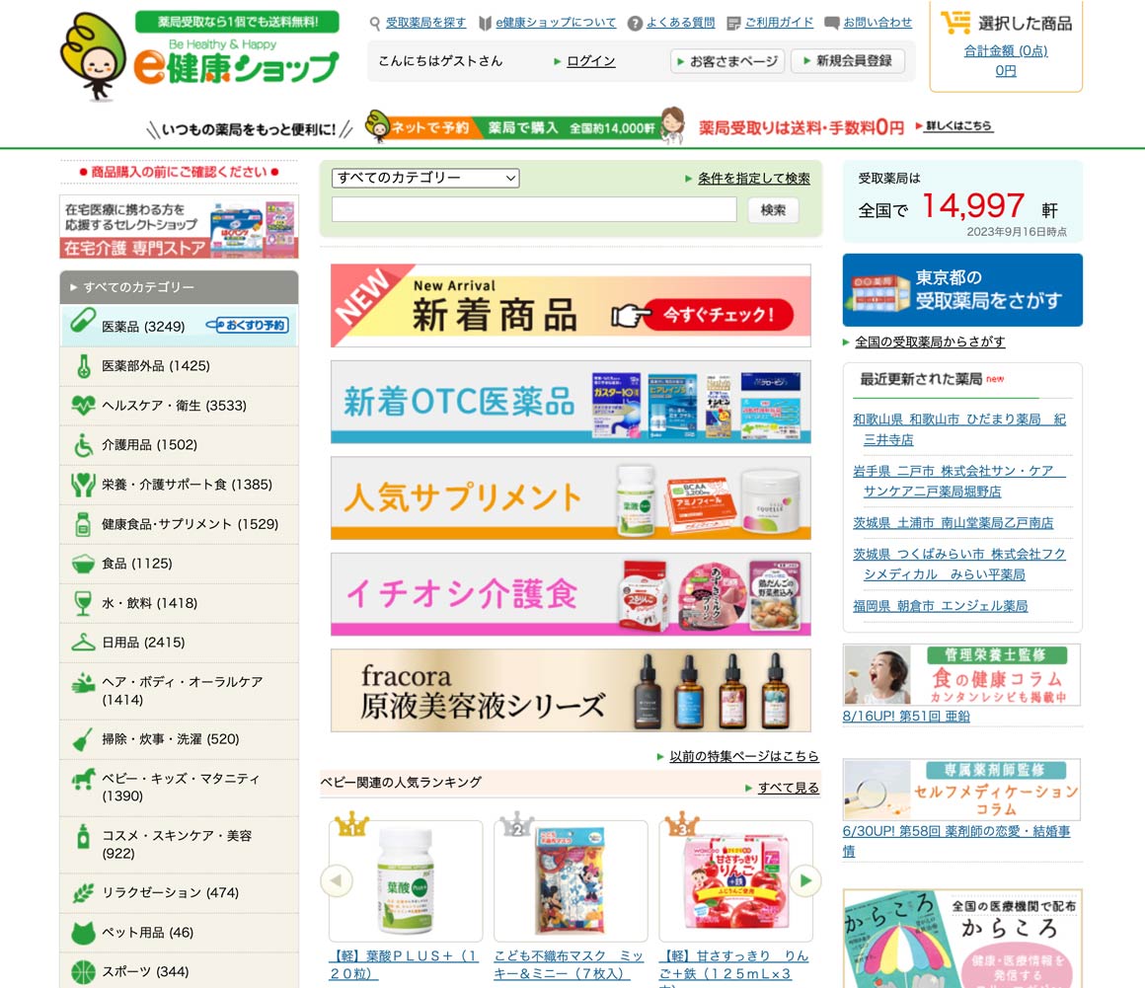Image resolution: width=1145 pixels, height=988 pixels.
Task: Click the fork-heart icon for 栄養・介護サポート食
Action: coord(83,485)
